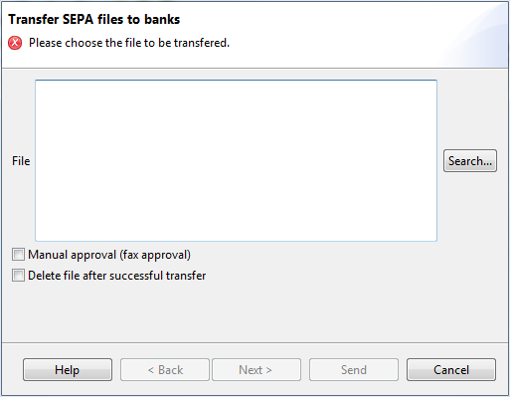The image size is (510, 397).
Task: Click the 'File' field label
Action: pyautogui.click(x=21, y=161)
